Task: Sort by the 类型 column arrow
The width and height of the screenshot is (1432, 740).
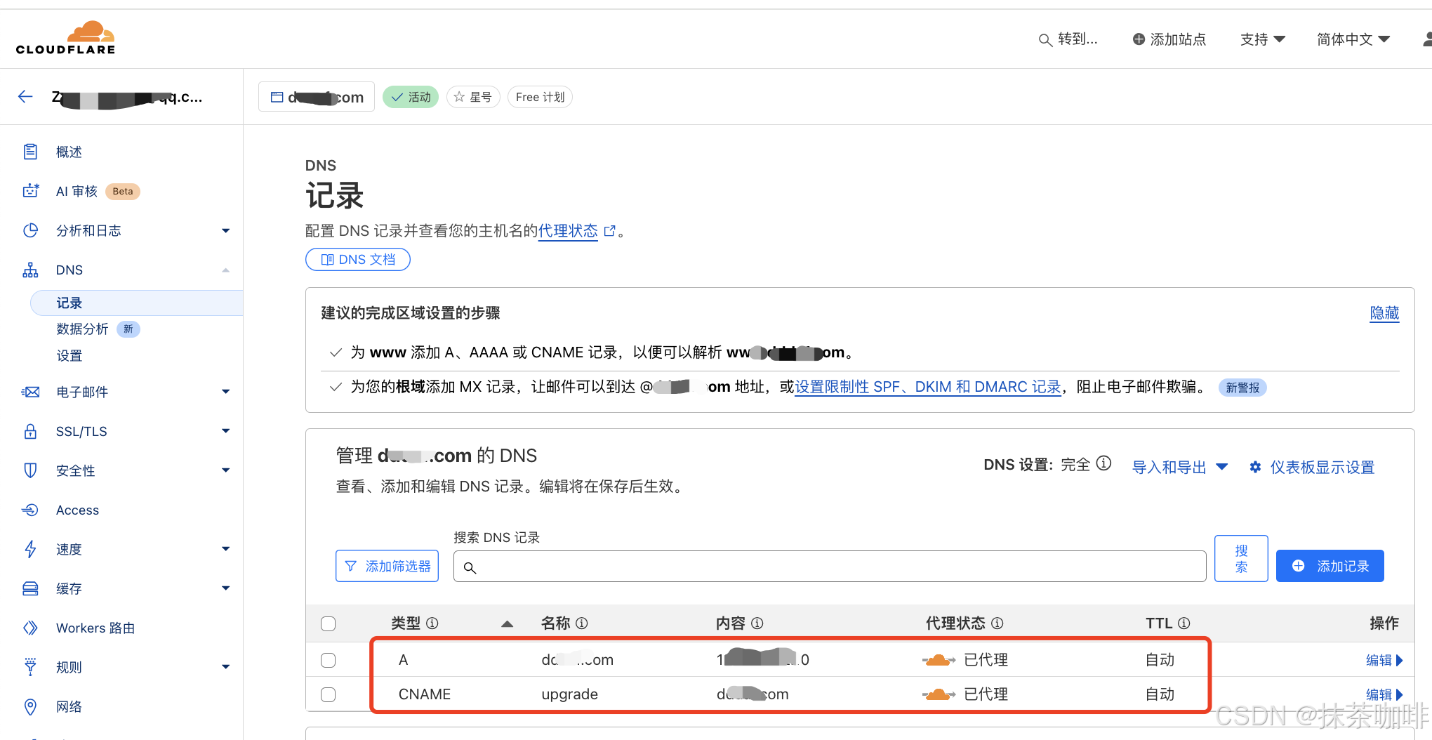Action: [507, 623]
